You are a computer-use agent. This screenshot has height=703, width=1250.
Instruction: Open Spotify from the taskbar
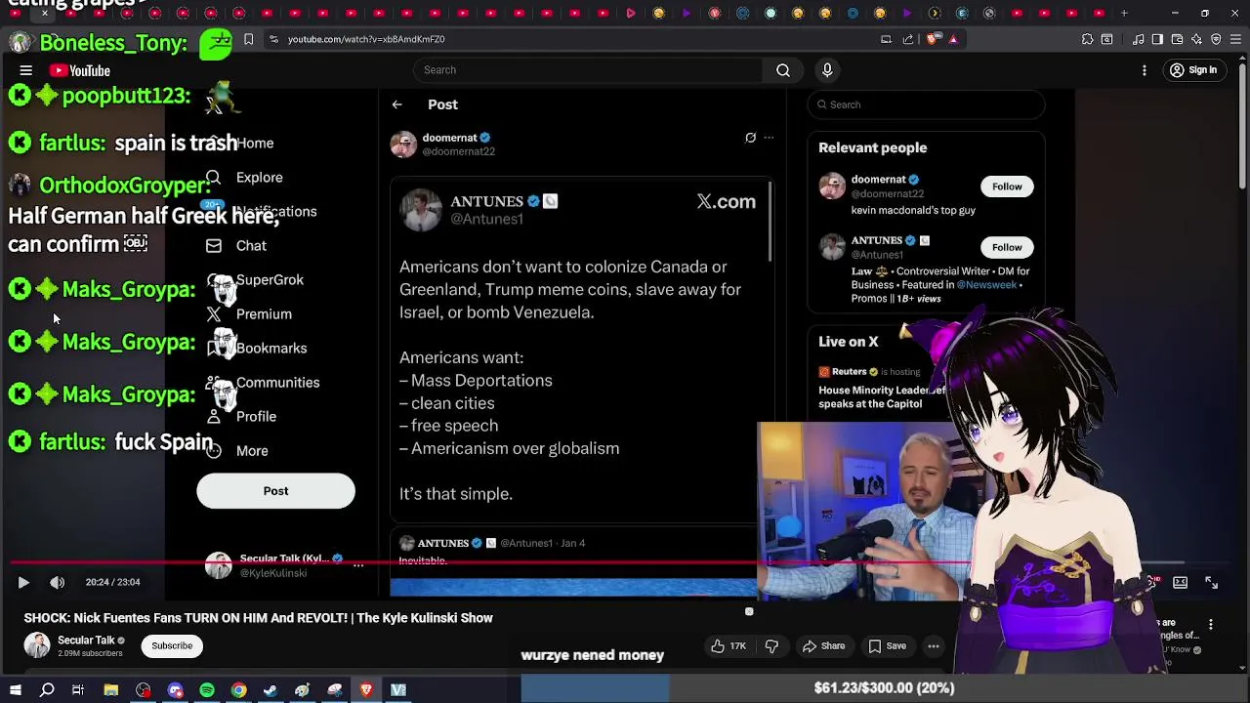[x=207, y=690]
